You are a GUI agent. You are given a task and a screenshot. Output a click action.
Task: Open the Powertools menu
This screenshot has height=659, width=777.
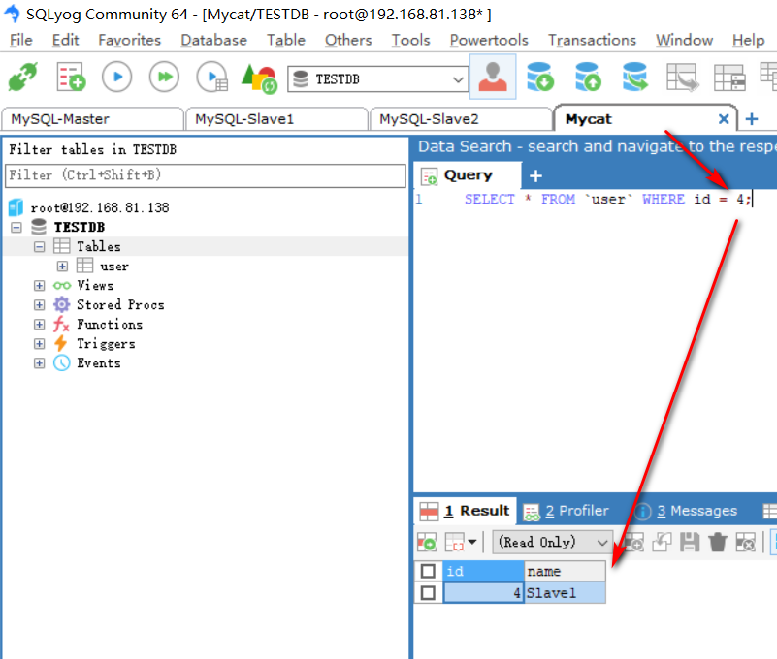[489, 40]
